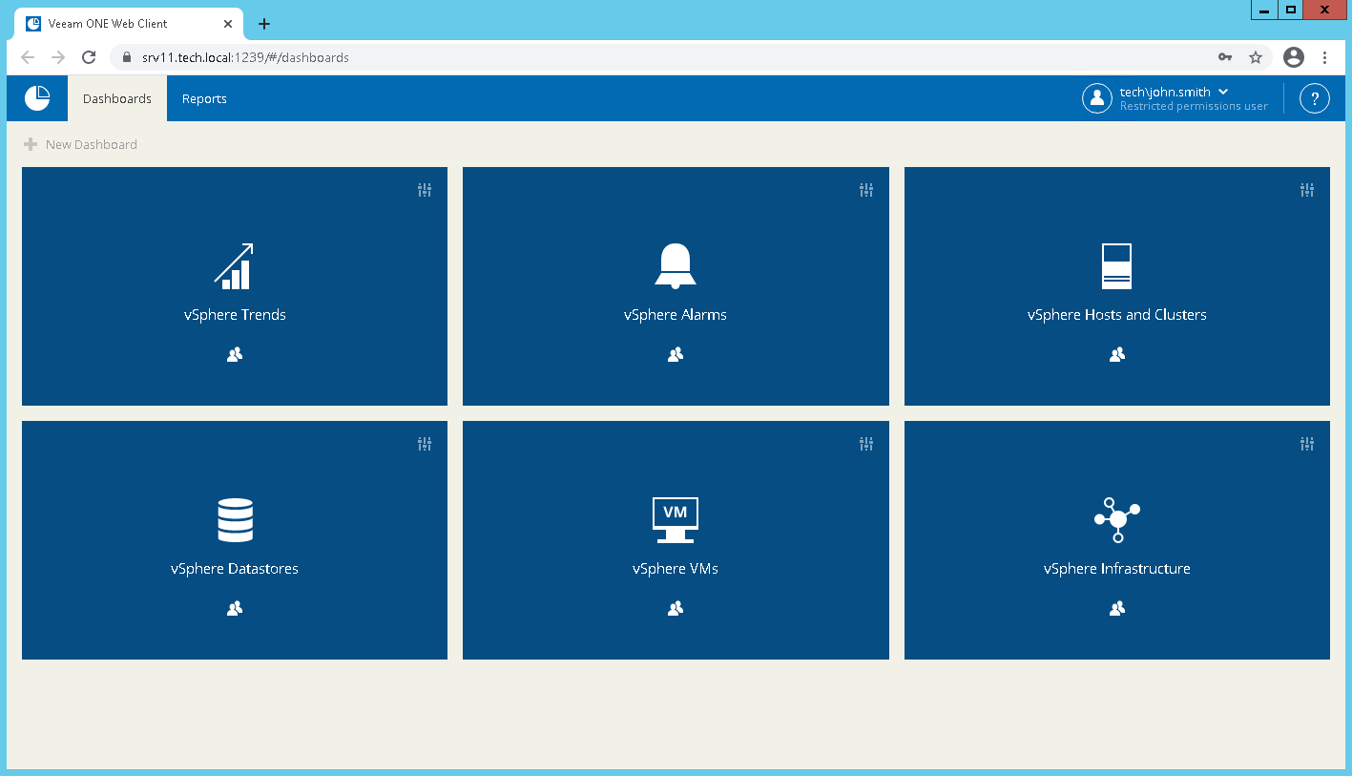Click the vSphere VMs monitor icon

pos(676,520)
